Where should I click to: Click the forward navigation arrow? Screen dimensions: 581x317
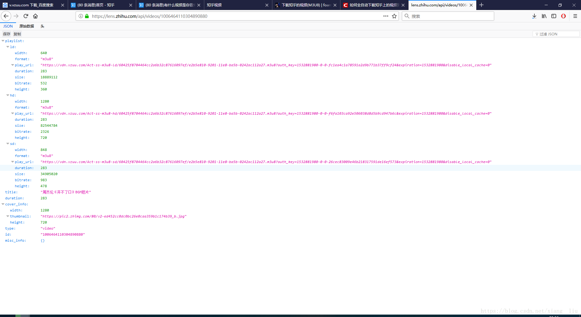click(16, 16)
